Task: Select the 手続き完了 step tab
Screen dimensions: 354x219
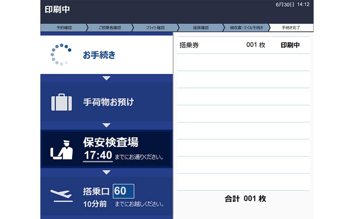Action: pyautogui.click(x=291, y=28)
